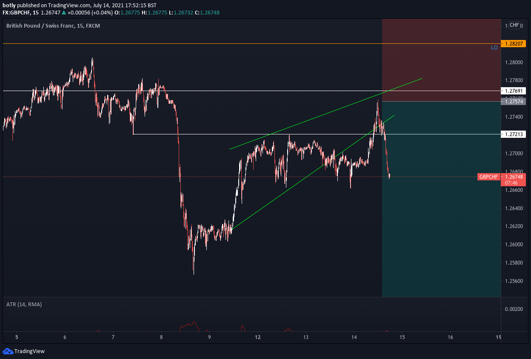Click the 1.26000 price axis level

pos(514,245)
